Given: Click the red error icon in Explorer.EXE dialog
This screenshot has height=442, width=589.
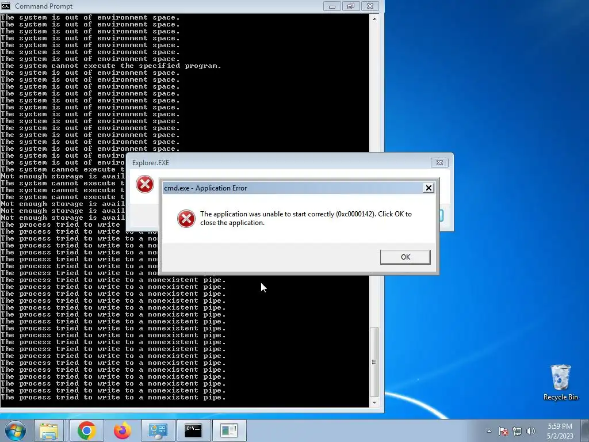Looking at the screenshot, I should click(144, 185).
